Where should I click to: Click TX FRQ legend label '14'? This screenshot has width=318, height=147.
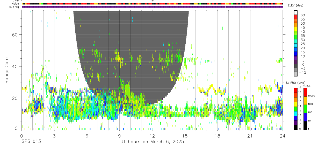[300, 106]
